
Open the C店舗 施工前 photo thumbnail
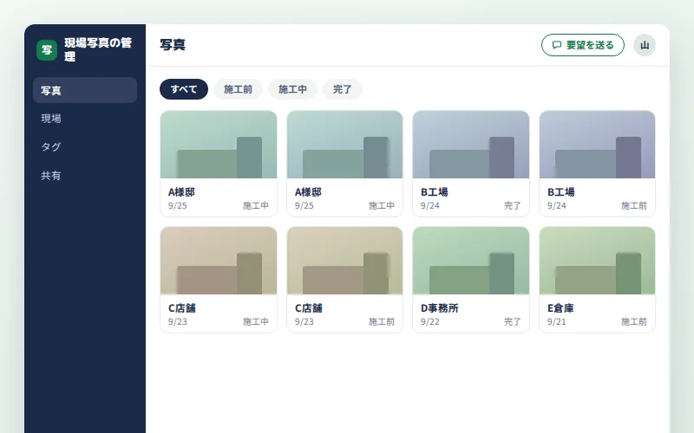[x=344, y=261]
